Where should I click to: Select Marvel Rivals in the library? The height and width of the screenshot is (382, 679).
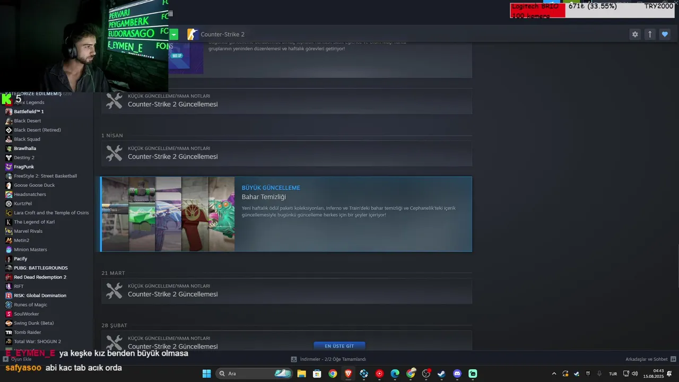[x=28, y=231]
